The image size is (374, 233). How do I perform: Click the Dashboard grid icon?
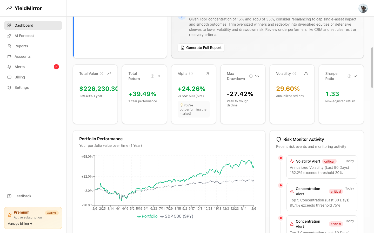pos(9,25)
